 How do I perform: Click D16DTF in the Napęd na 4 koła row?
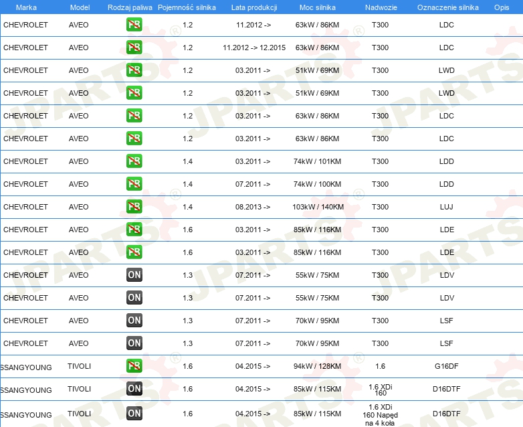pos(446,414)
